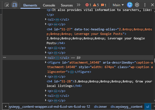Select the content-wrapper col-md-6 breadcrumb
Screen dimensions: 155x110
49,107
